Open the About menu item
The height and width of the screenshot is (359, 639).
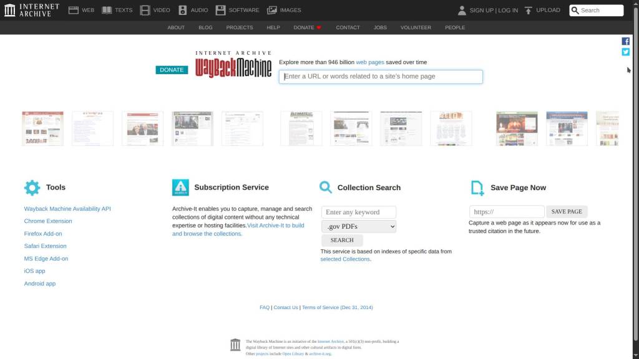click(x=176, y=27)
